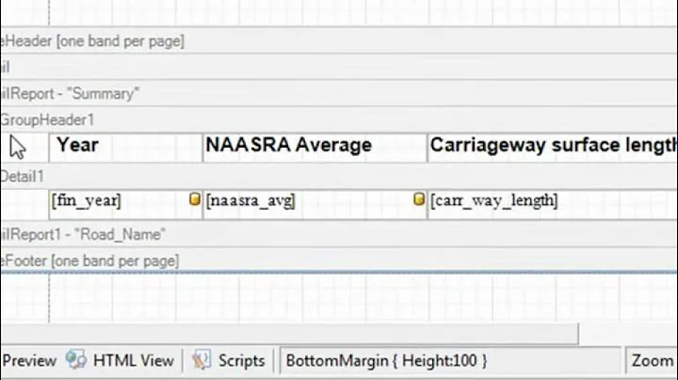This screenshot has height=380, width=678.
Task: Click the yellow binding icon beside [naasra_avg]
Action: tap(419, 199)
